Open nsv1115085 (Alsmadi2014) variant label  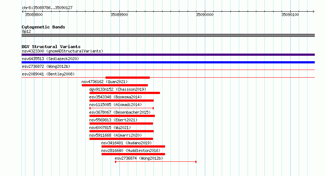point(115,105)
